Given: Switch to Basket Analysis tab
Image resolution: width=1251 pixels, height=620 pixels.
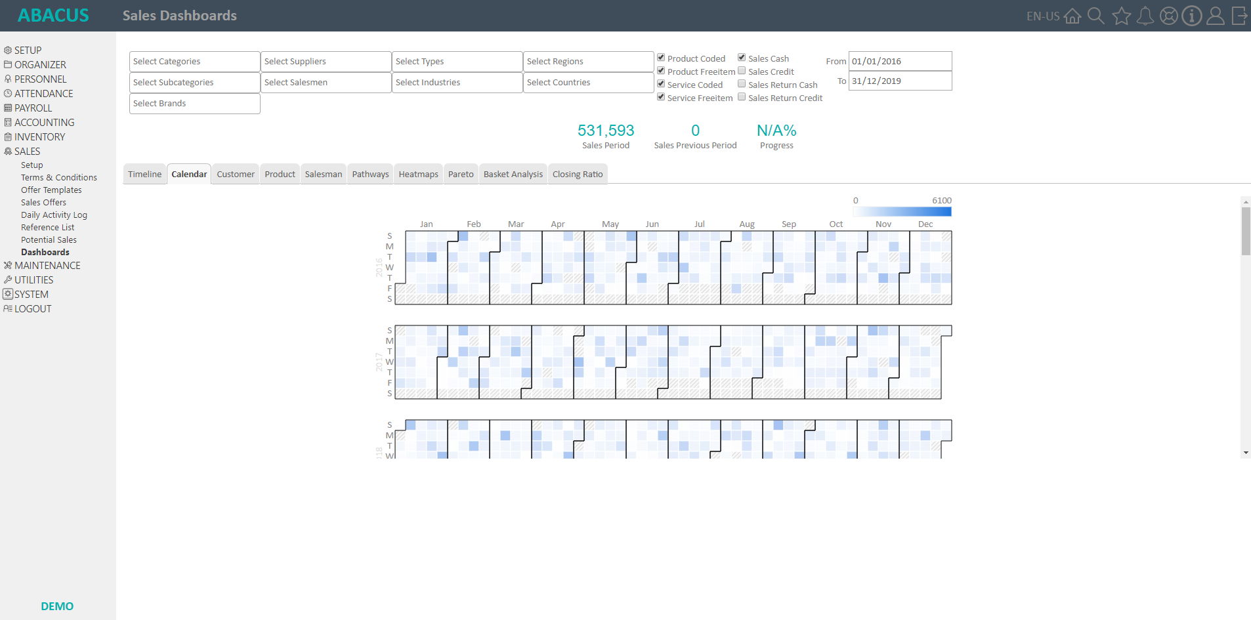Looking at the screenshot, I should [513, 174].
